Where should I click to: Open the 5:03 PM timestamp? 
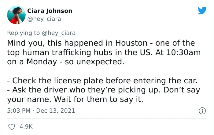click(19, 111)
